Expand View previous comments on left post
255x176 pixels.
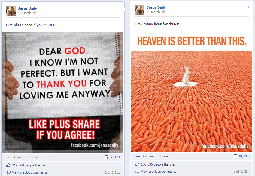point(30,172)
